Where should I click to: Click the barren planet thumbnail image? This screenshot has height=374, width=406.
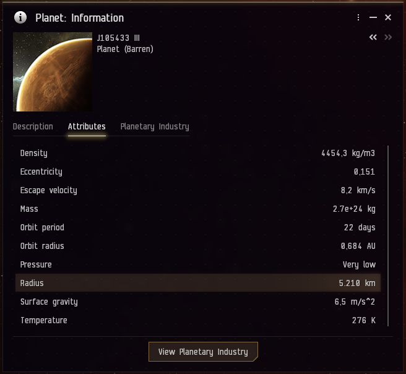tap(53, 72)
